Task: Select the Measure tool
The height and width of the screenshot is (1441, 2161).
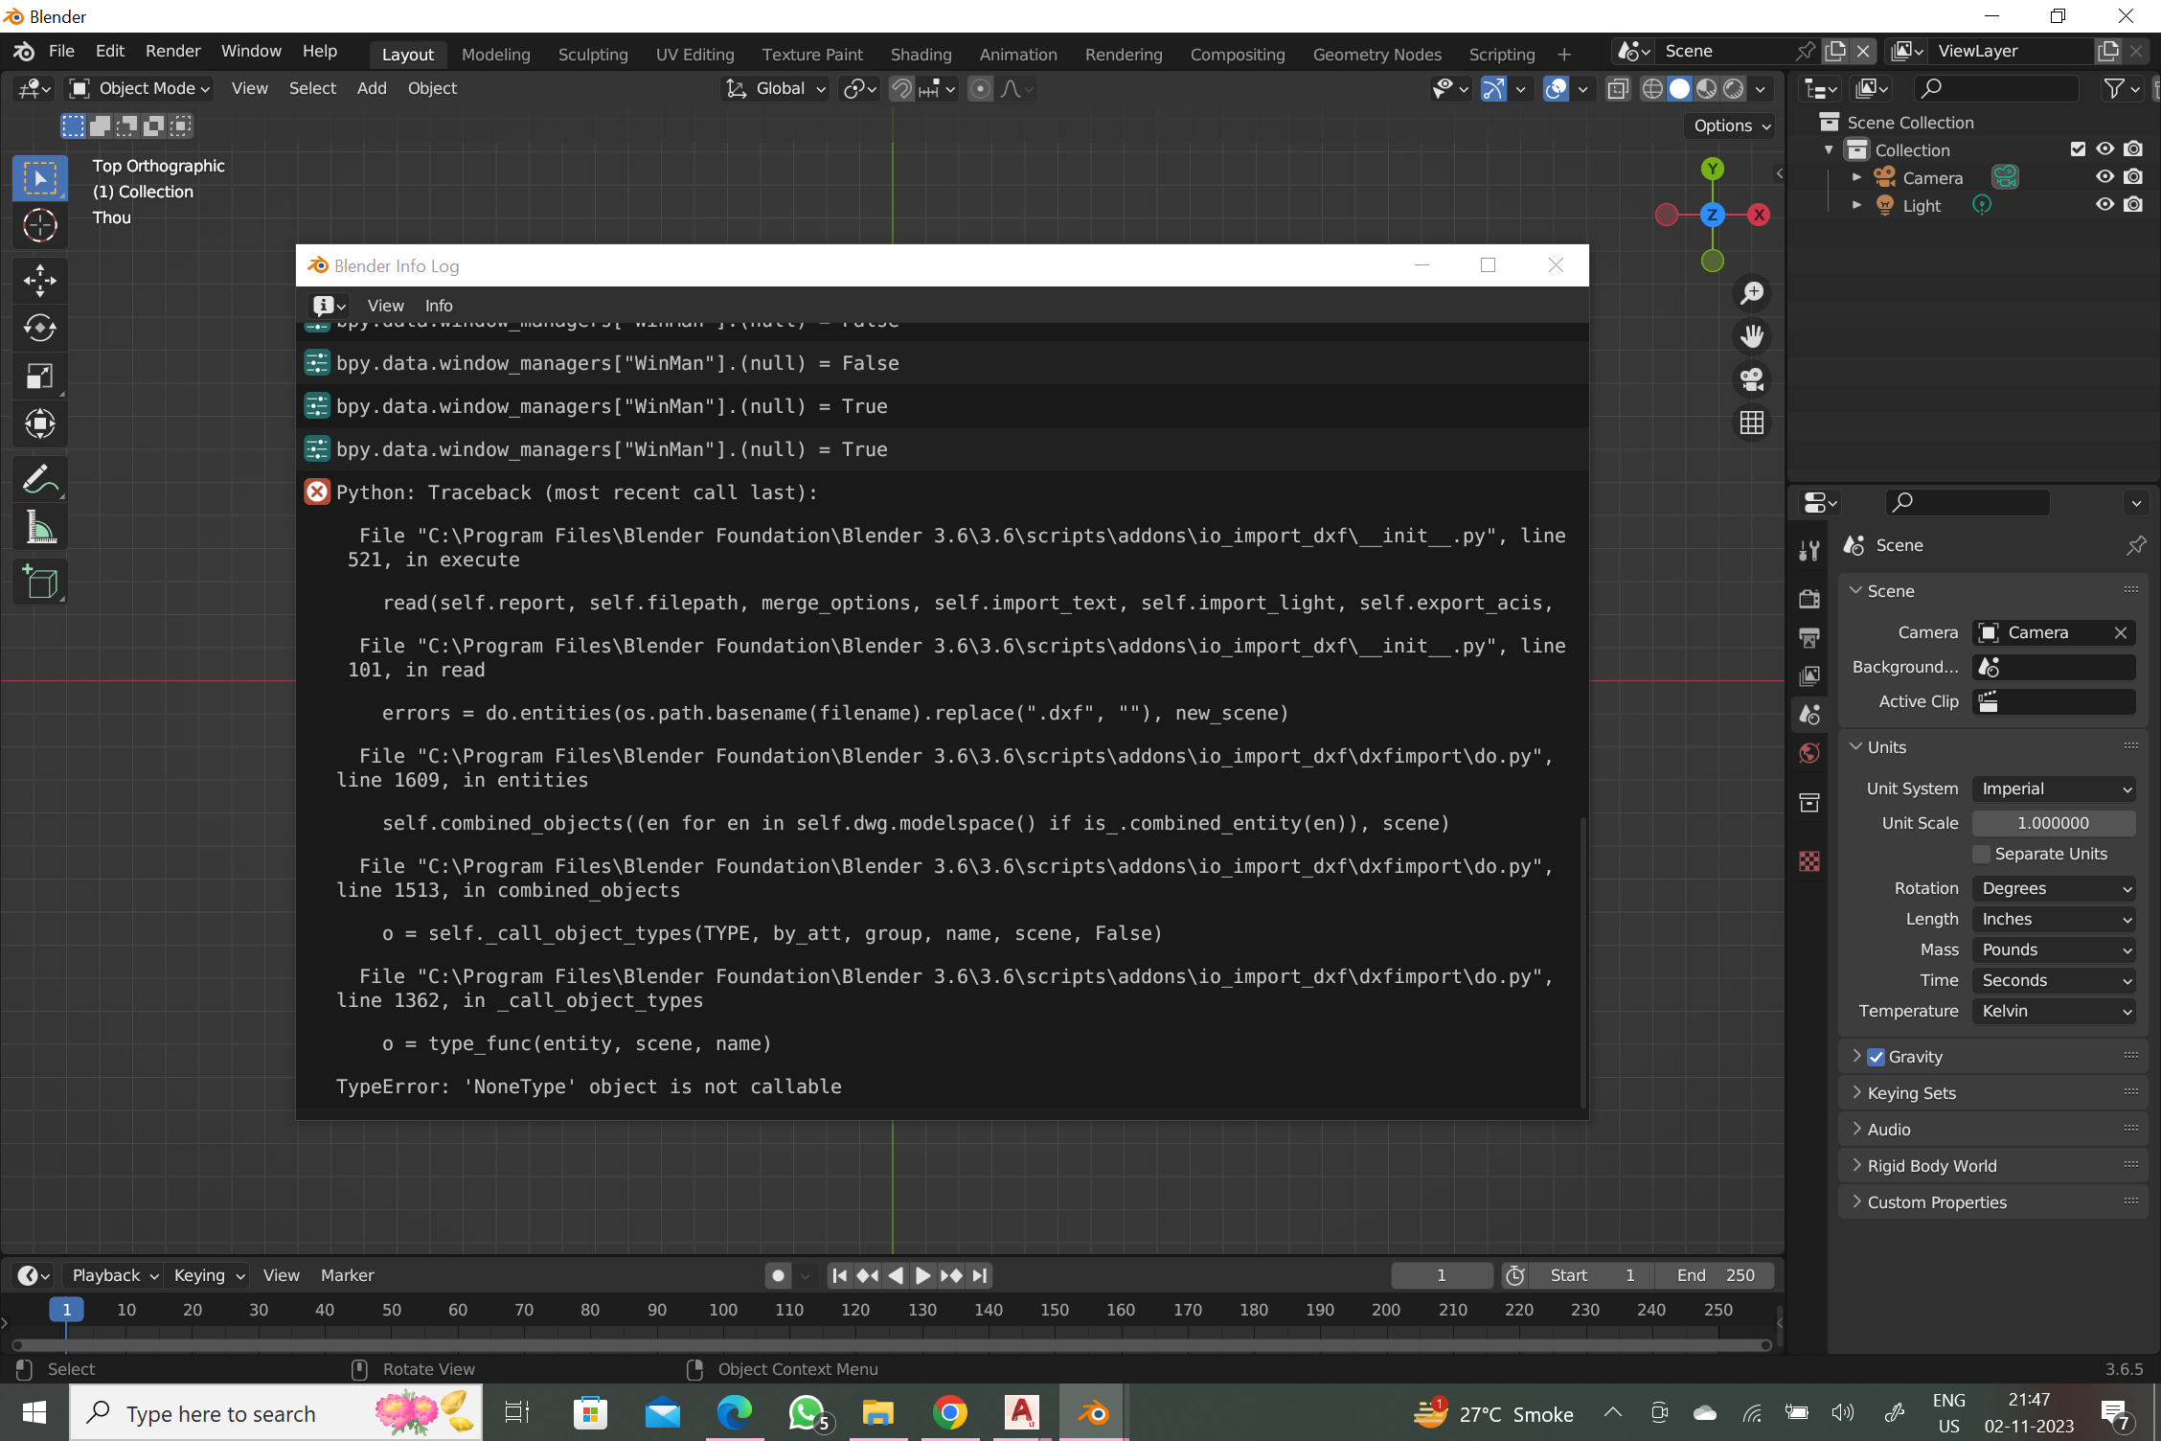Action: tap(40, 527)
